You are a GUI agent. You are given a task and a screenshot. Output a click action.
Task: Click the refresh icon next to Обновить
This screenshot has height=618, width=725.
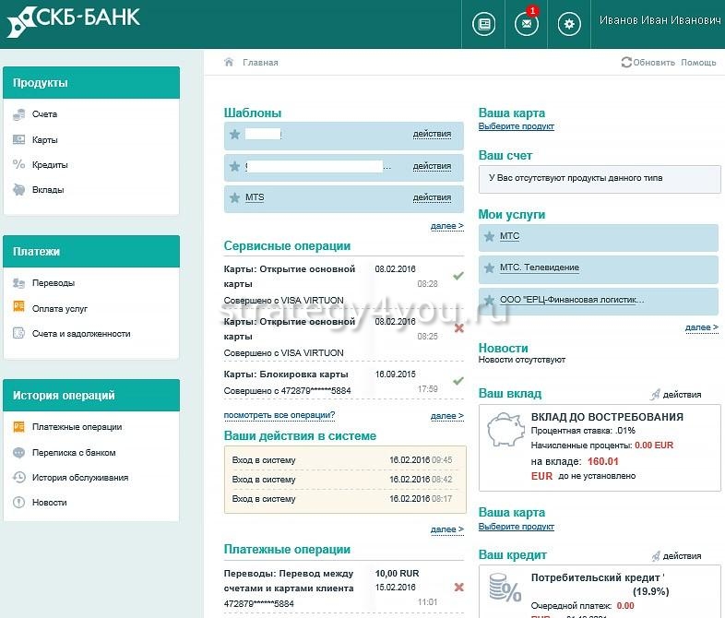[x=626, y=63]
